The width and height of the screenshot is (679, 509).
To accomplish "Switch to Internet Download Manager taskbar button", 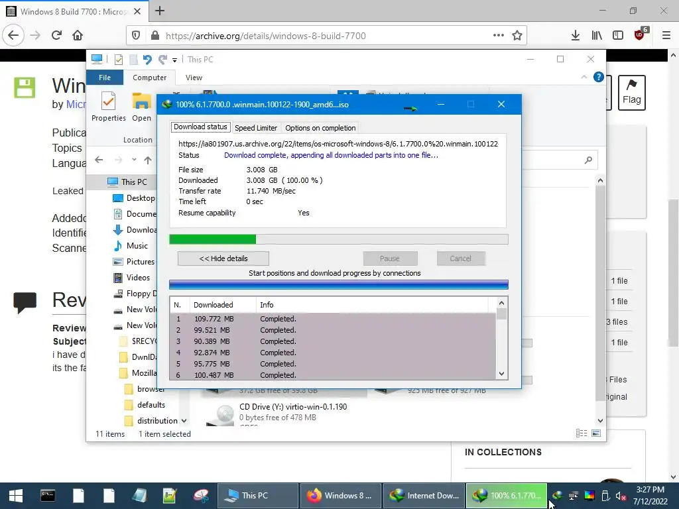I will click(x=424, y=496).
